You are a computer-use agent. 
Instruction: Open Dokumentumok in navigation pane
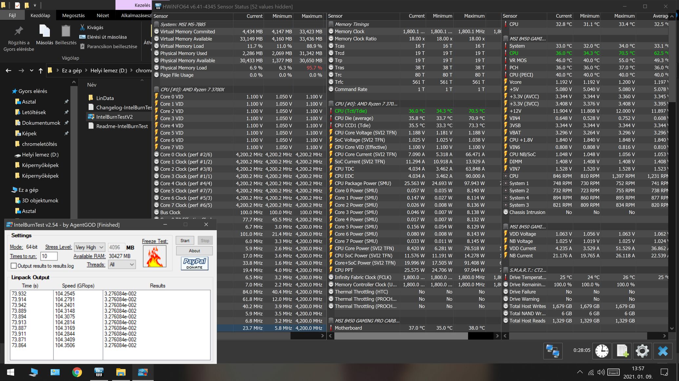coord(41,123)
